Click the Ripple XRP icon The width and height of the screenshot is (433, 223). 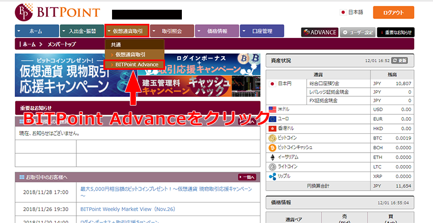(272, 176)
